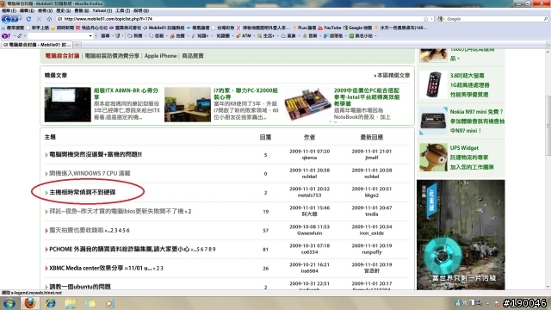551x310 pixels.
Task: Open the 商品買賣 forum section
Action: [193, 56]
